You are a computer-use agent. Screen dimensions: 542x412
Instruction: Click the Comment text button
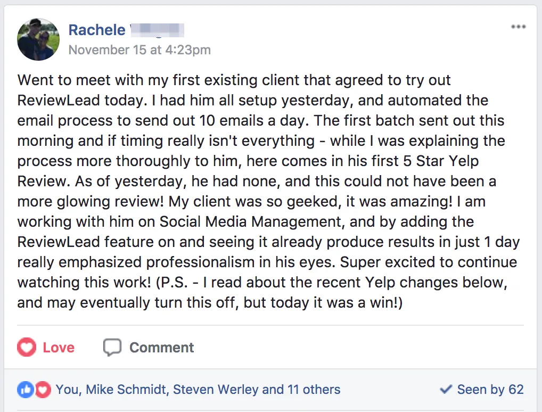tap(161, 348)
